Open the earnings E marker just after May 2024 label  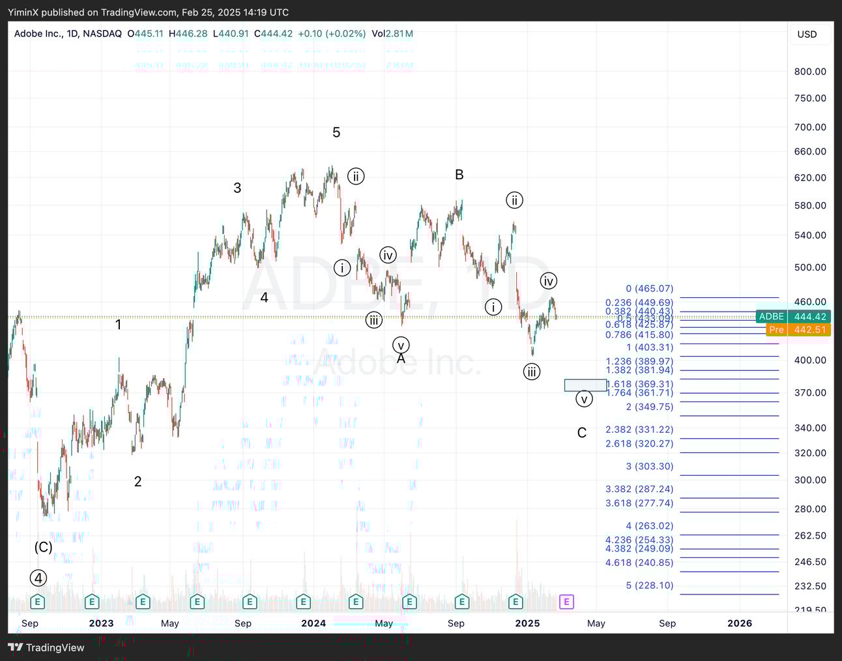[x=409, y=602]
